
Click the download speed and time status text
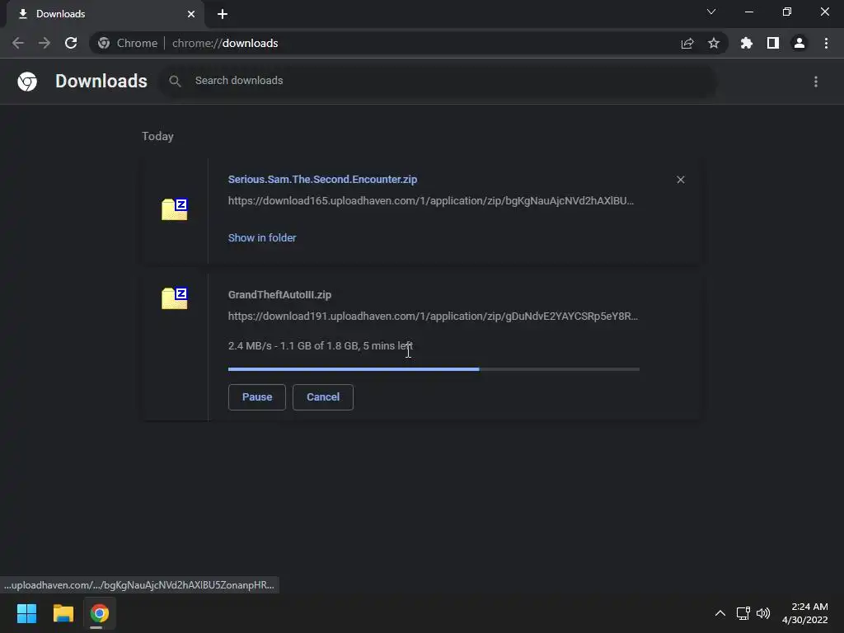(x=321, y=345)
